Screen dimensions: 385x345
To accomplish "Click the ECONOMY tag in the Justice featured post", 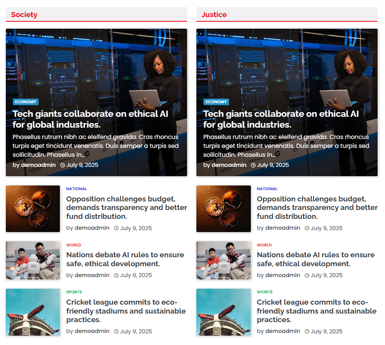I will [x=216, y=102].
